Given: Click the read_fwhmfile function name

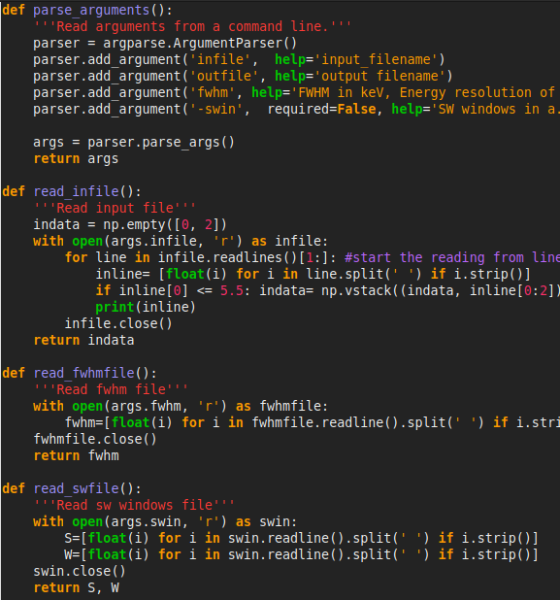Looking at the screenshot, I should point(83,373).
